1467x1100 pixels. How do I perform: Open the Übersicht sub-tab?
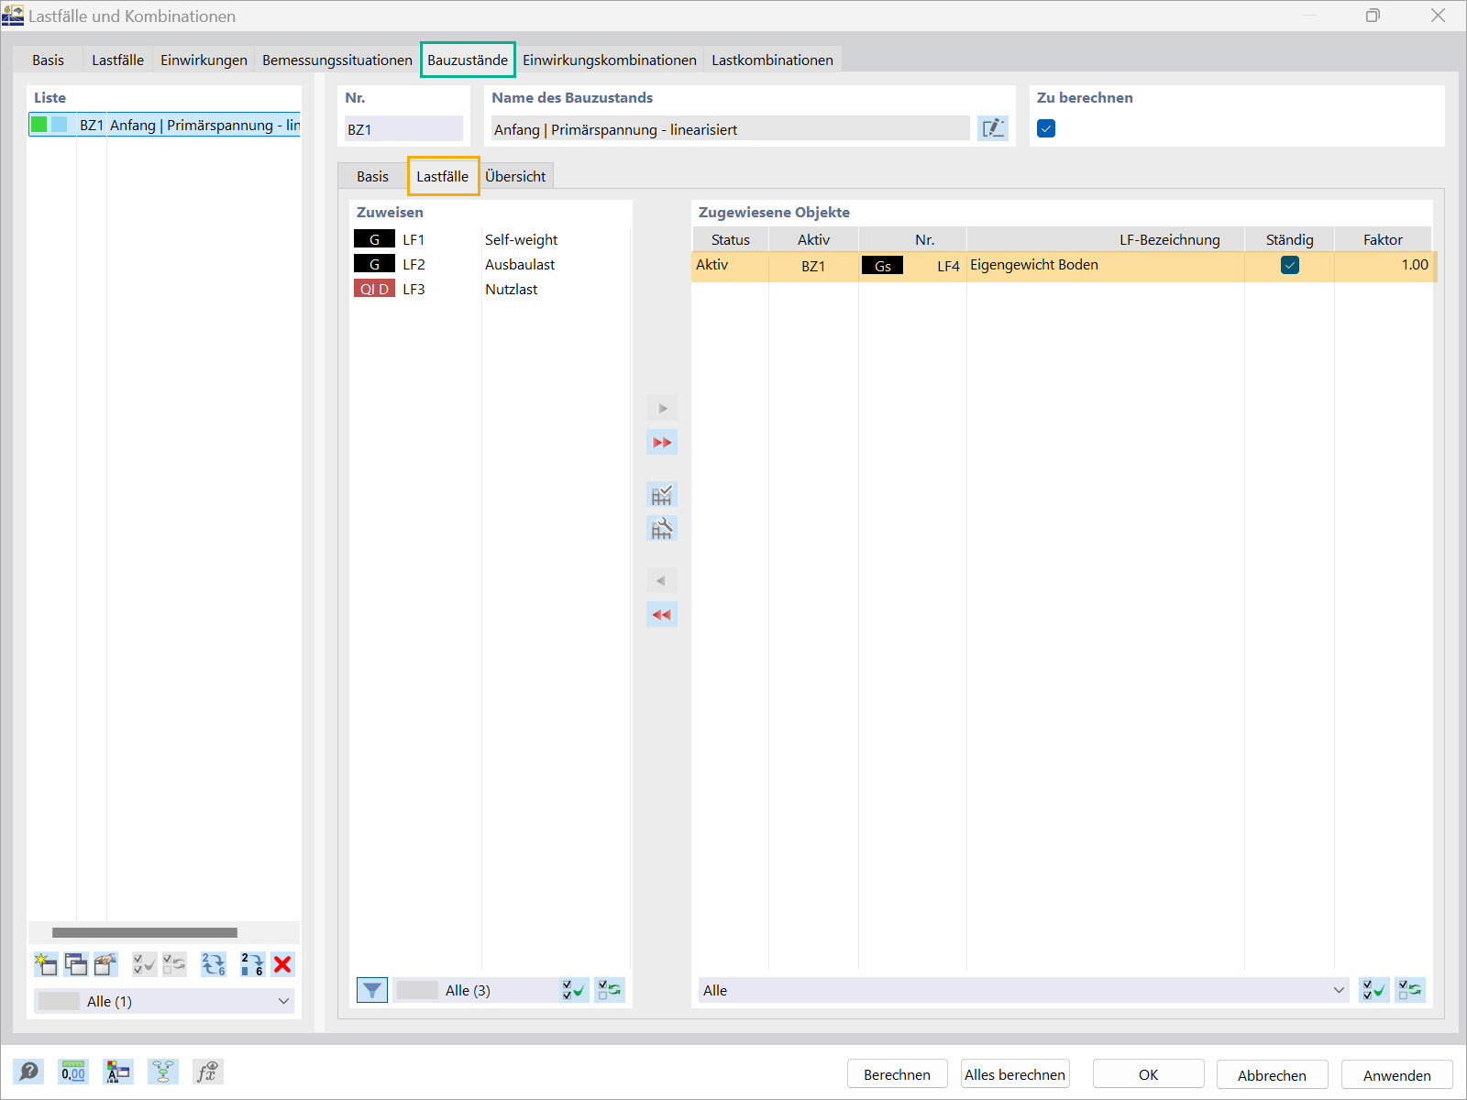(x=515, y=176)
